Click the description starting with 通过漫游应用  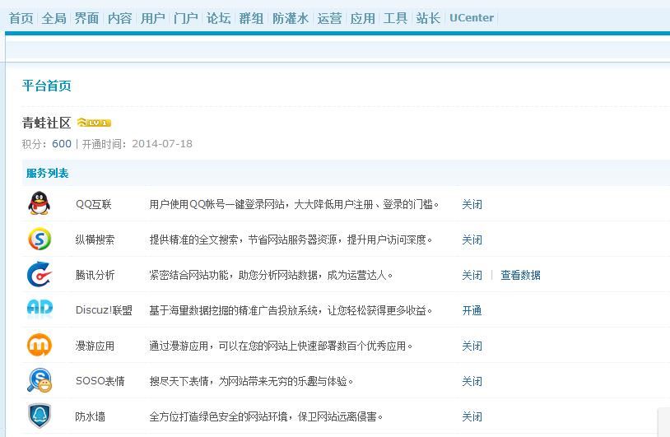tap(281, 346)
